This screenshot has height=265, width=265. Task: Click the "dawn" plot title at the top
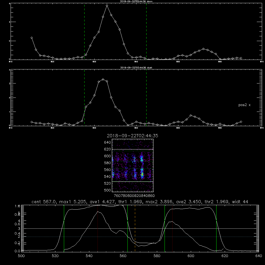136,1
